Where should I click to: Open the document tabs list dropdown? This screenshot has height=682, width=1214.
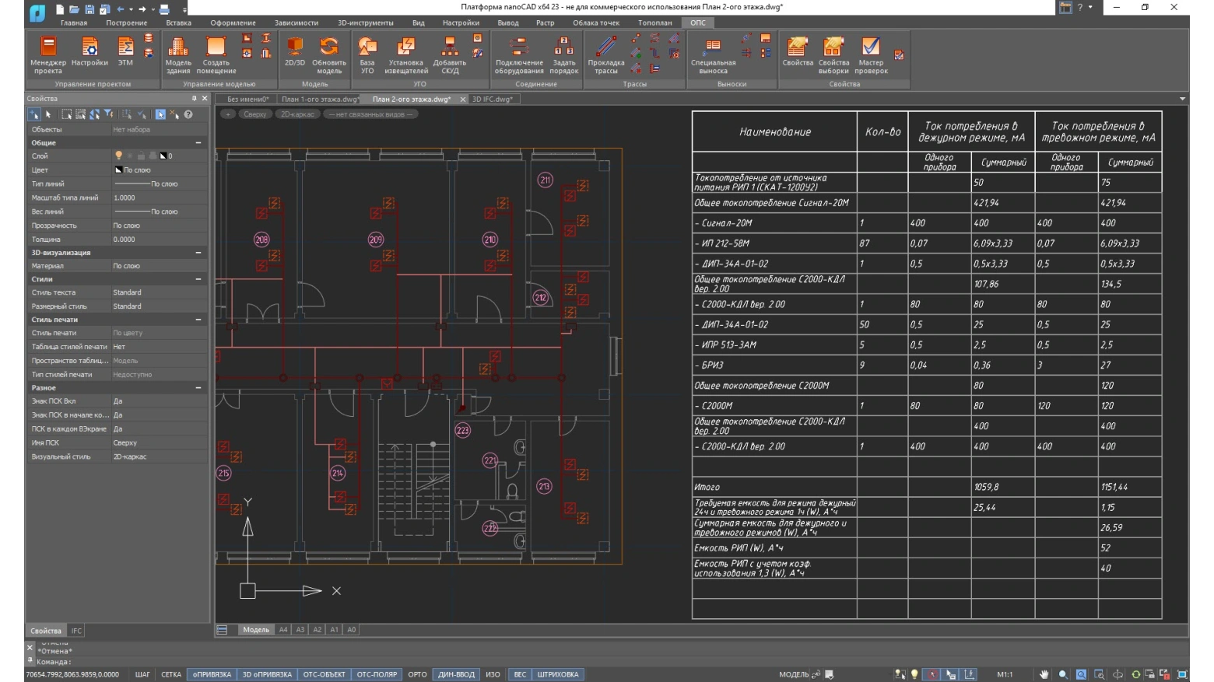click(x=1182, y=100)
